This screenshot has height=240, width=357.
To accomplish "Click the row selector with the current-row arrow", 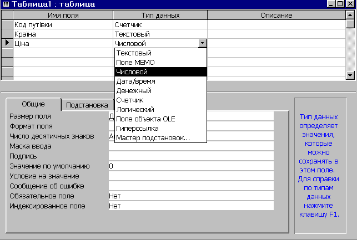I will pyautogui.click(x=7, y=43).
